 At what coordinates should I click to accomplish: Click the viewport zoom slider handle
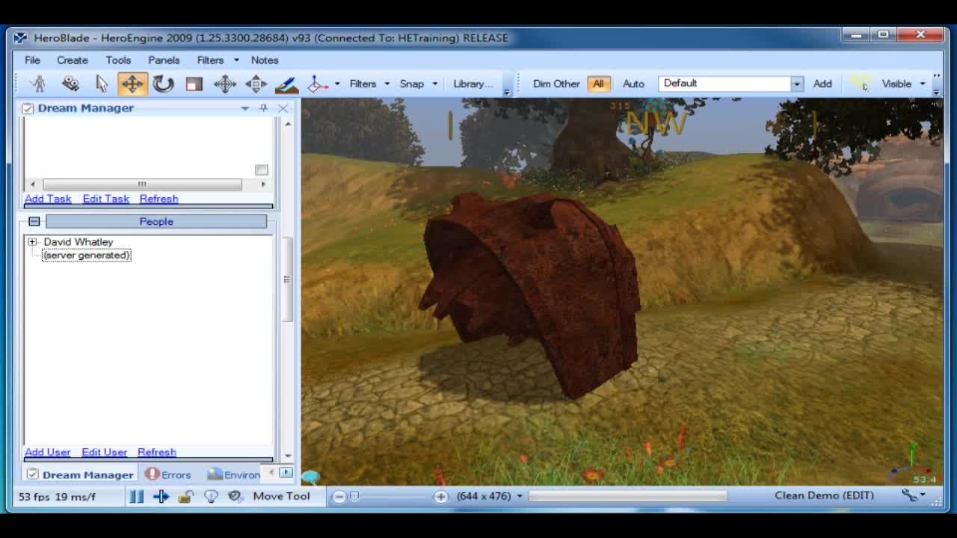coord(355,496)
